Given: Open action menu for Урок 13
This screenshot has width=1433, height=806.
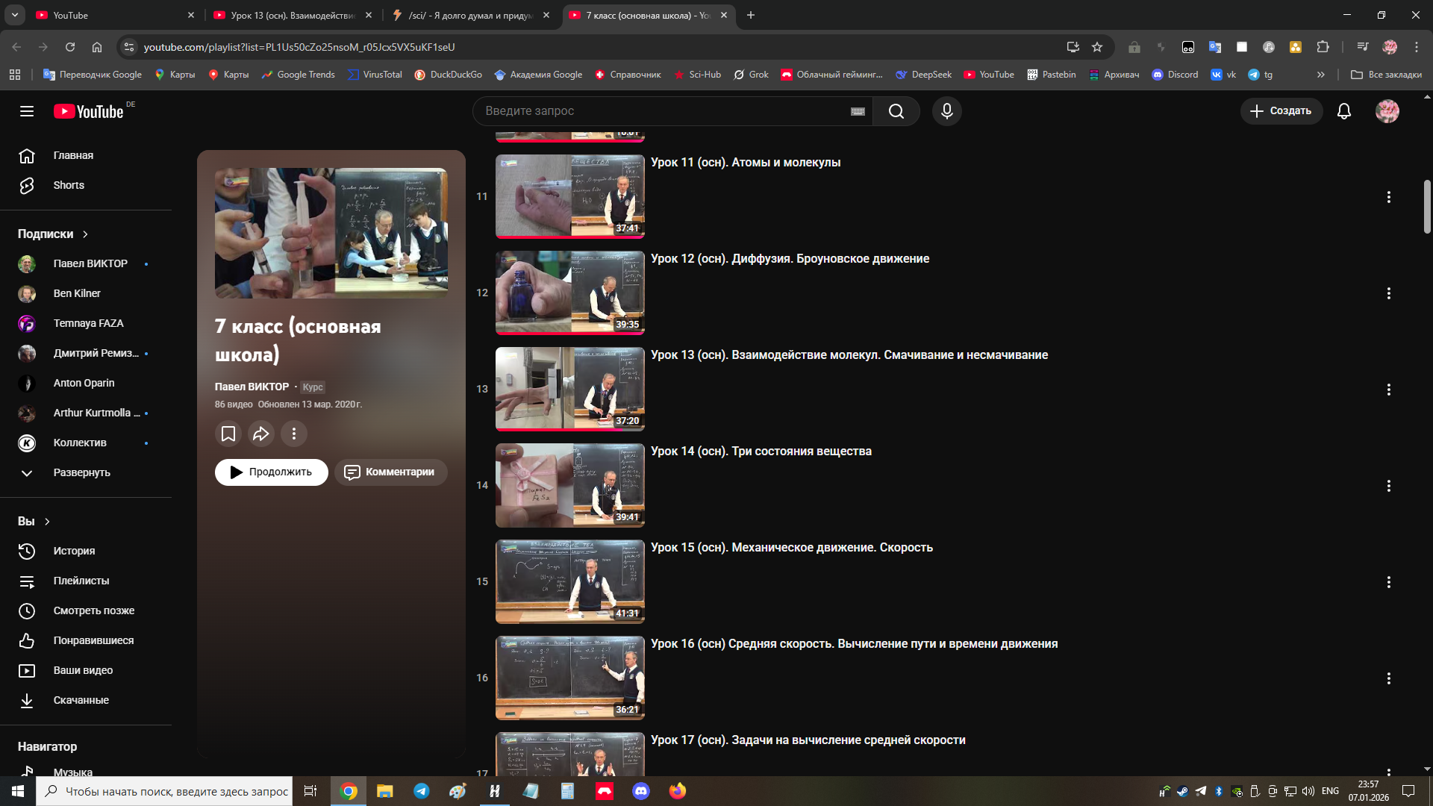Looking at the screenshot, I should (1389, 390).
